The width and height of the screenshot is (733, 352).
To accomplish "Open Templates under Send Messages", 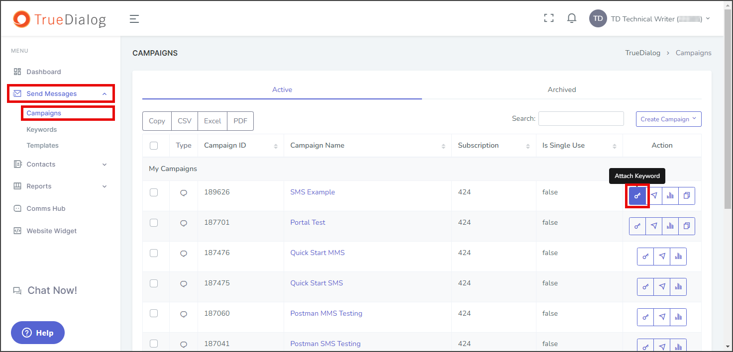I will (x=42, y=145).
